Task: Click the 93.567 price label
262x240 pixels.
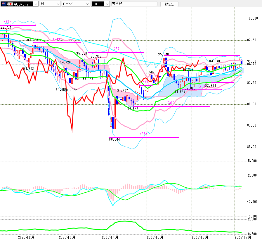Action: (x=149, y=72)
